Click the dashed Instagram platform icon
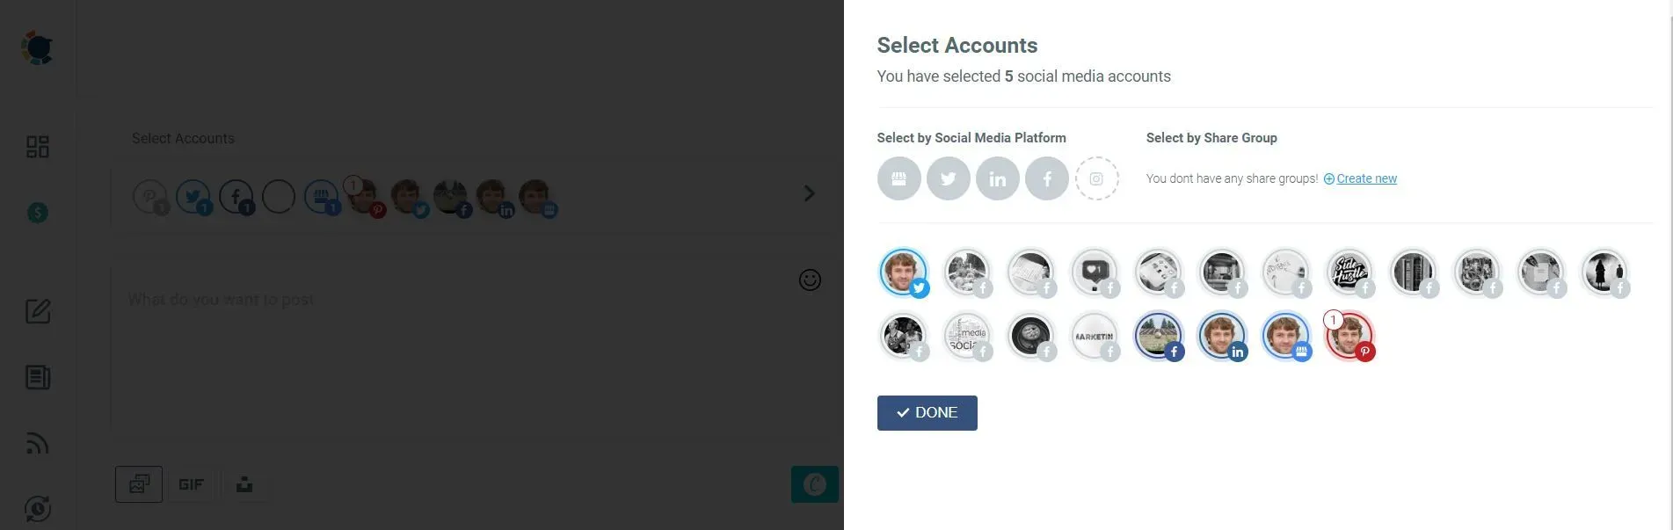 pyautogui.click(x=1096, y=178)
